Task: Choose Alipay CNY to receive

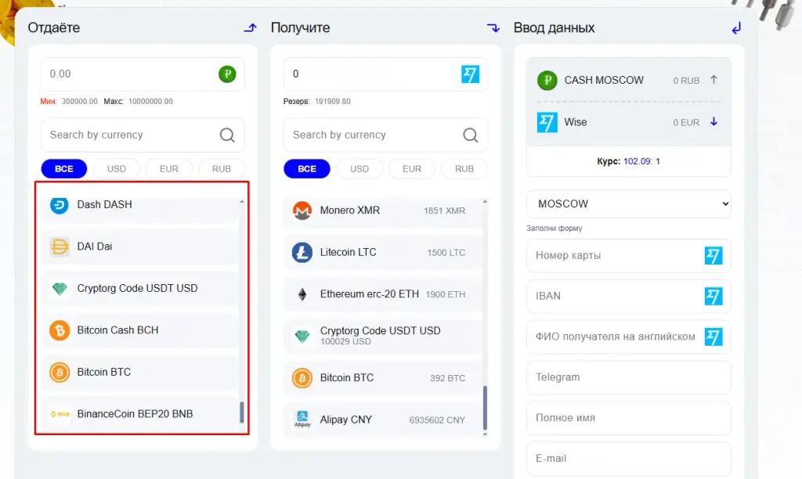Action: [382, 420]
